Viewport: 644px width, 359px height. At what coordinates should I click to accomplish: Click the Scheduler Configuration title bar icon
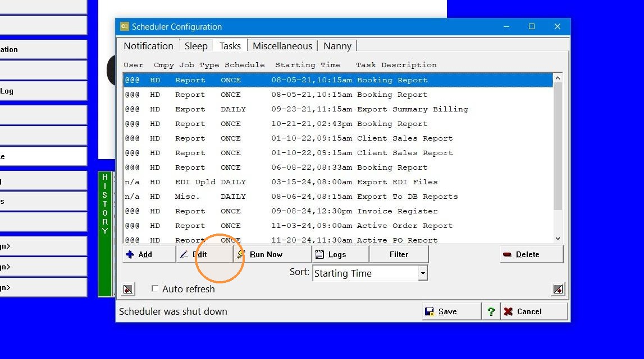[124, 27]
